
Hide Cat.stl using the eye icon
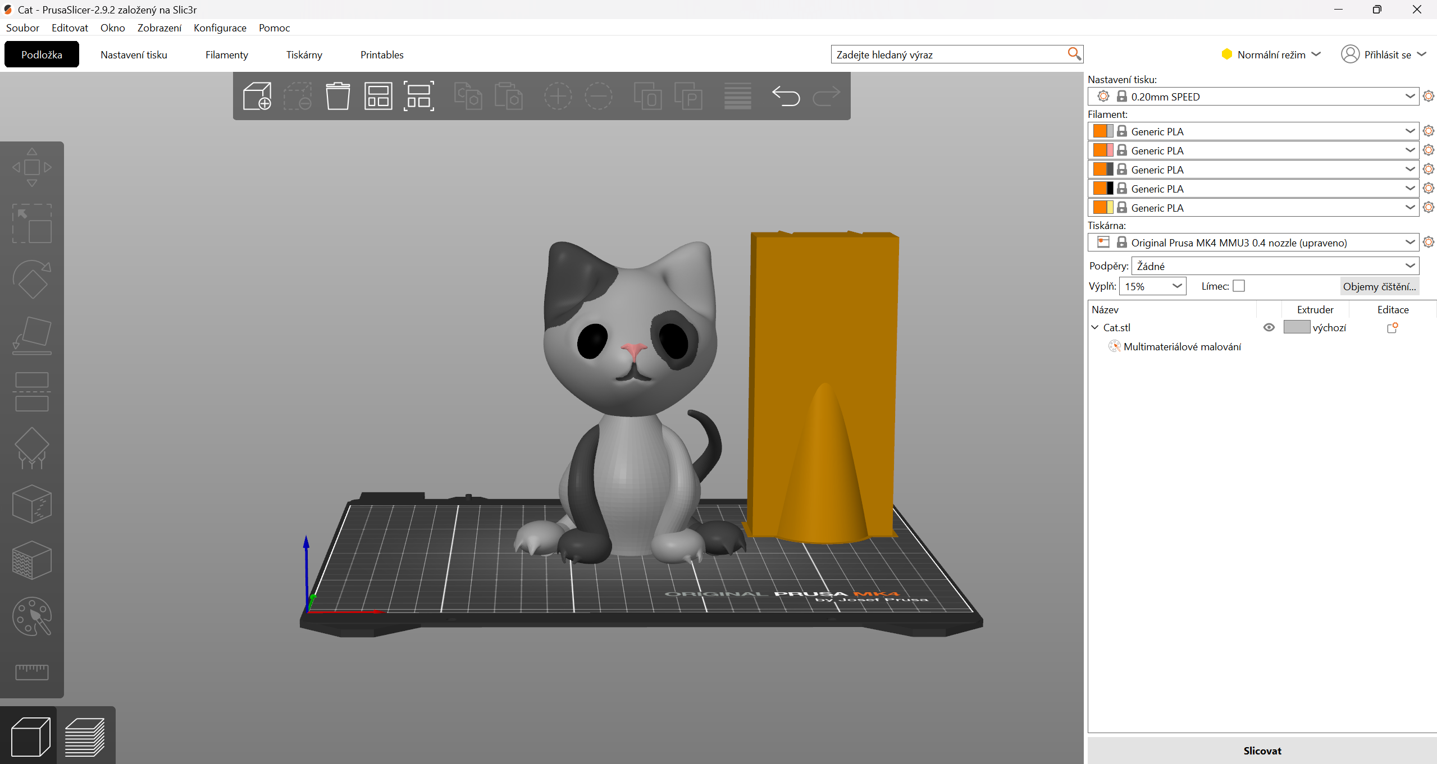coord(1269,327)
